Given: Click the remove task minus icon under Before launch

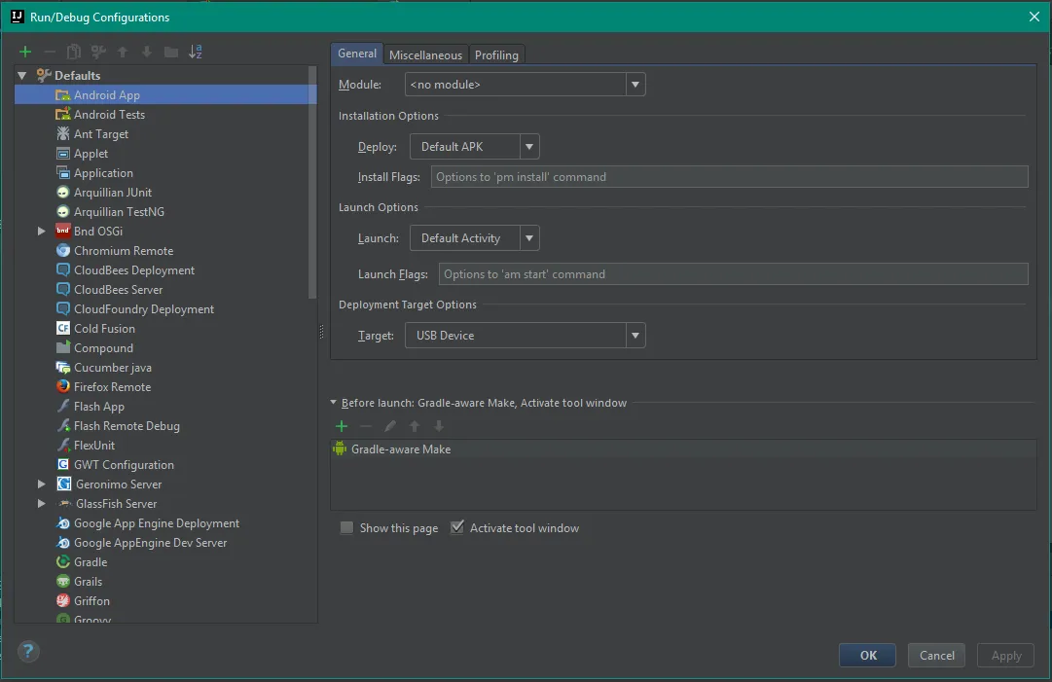Looking at the screenshot, I should pos(366,426).
